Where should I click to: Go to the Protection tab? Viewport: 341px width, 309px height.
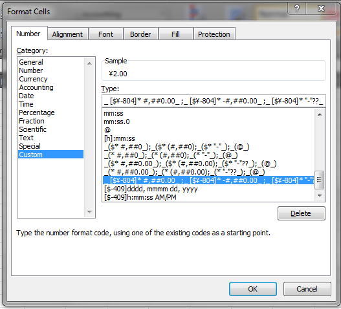click(x=214, y=34)
